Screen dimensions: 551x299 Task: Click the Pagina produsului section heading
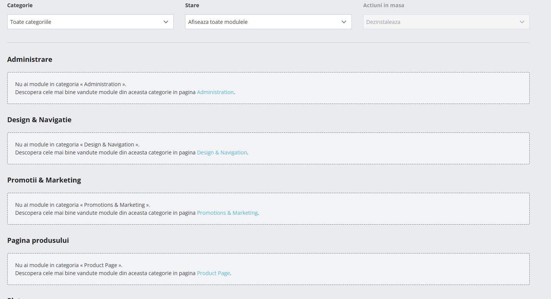38,241
